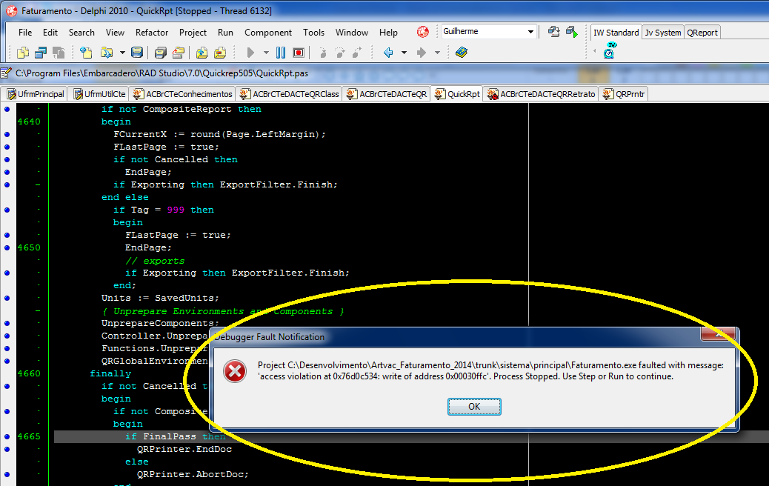
Task: Toggle breakpoint on the FCurrentX line
Action: point(7,134)
